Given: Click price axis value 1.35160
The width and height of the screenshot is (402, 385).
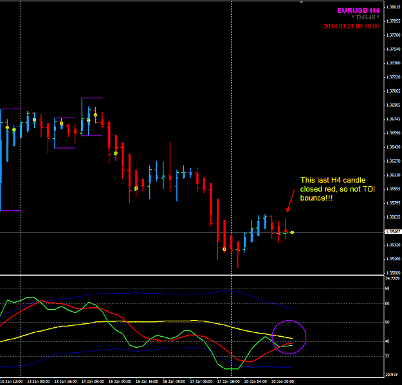Looking at the screenshot, I should [x=393, y=259].
